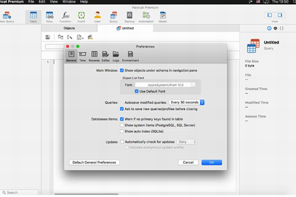Open the Query toolbar icon
Viewport: 296px width, 197px height.
pyautogui.click(x=113, y=17)
